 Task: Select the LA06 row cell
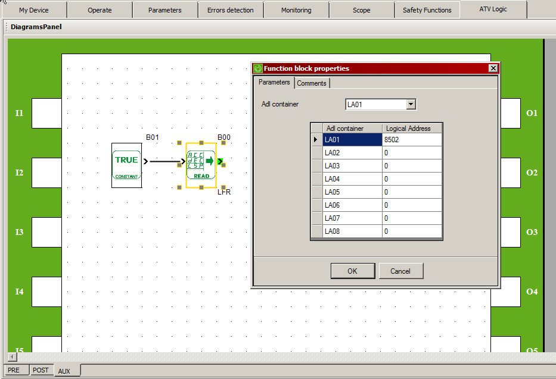pyautogui.click(x=352, y=205)
